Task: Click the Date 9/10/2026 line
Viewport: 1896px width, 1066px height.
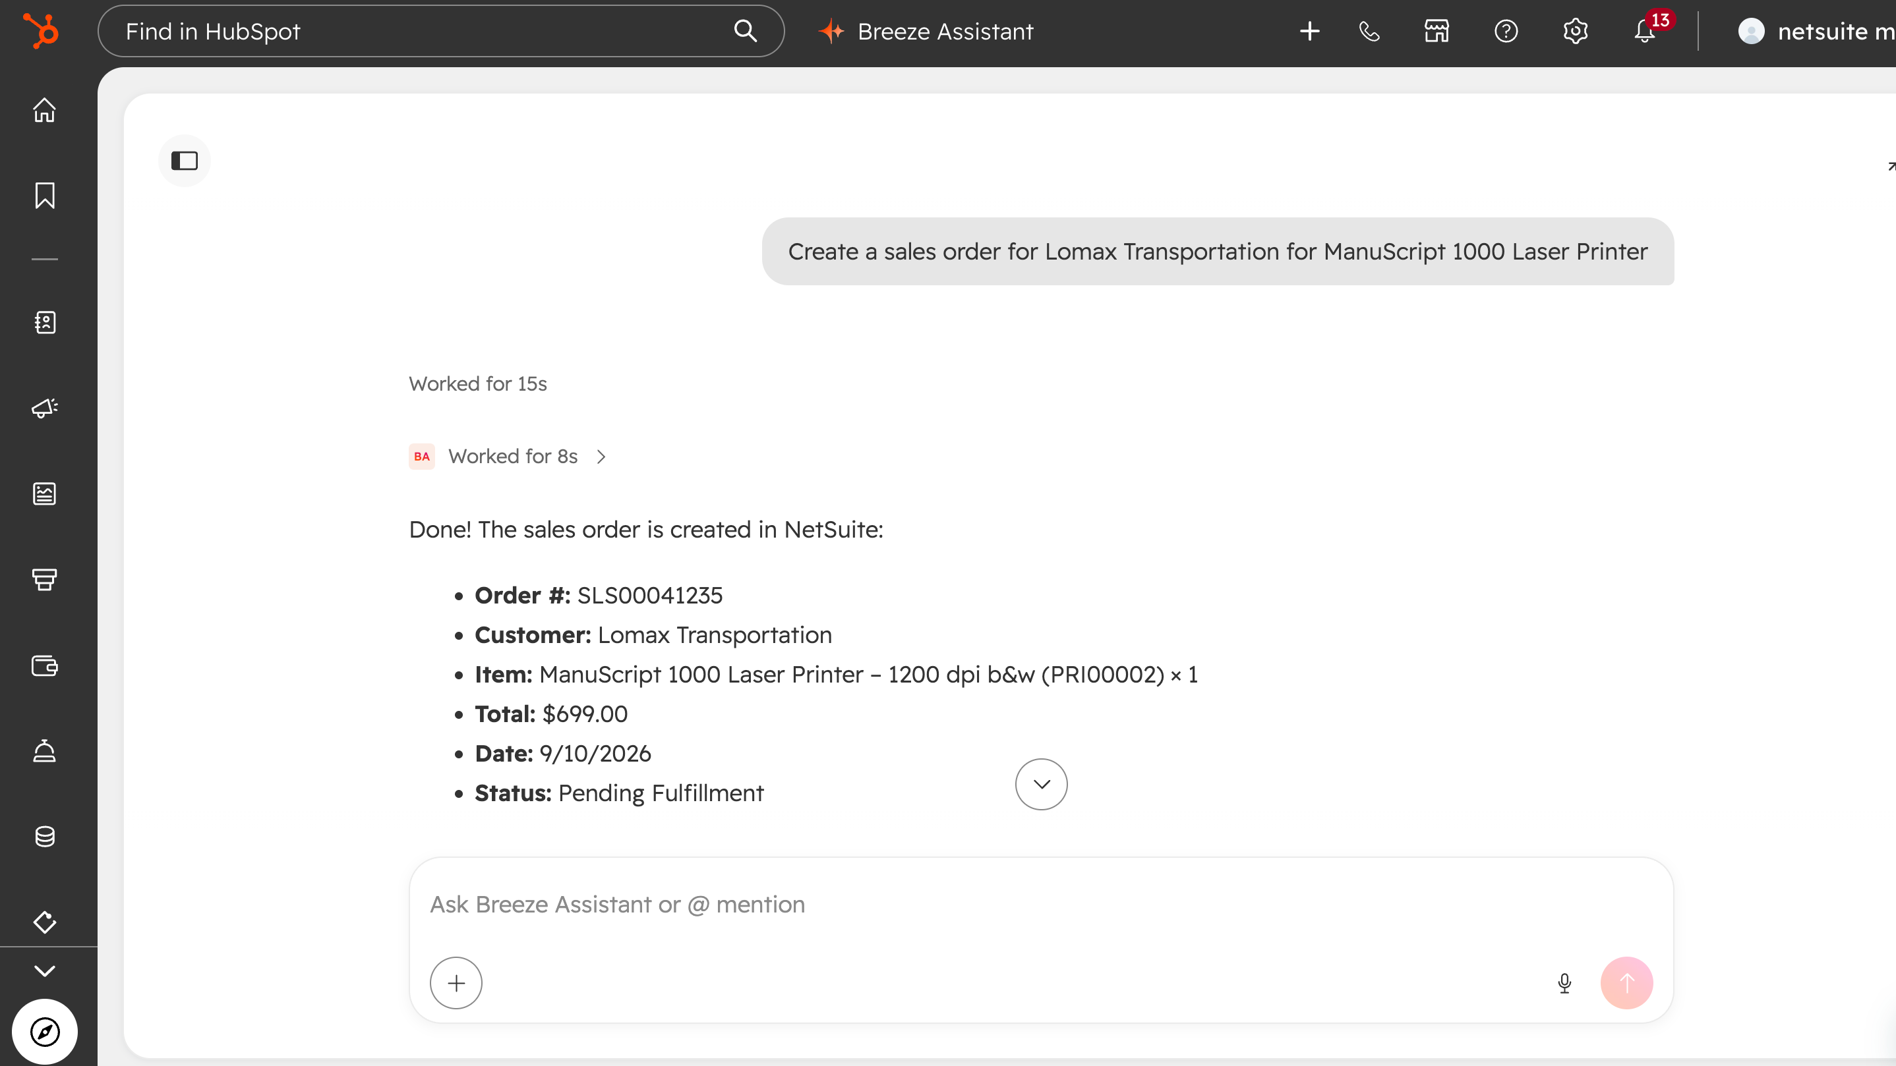Action: click(x=562, y=754)
